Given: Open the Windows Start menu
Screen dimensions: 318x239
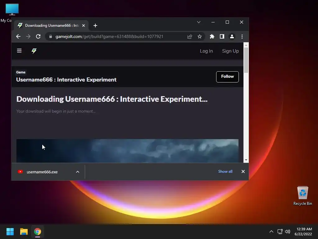Looking at the screenshot, I should pos(10,232).
